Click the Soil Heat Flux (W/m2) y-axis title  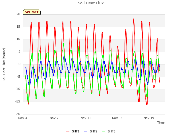click(4, 65)
